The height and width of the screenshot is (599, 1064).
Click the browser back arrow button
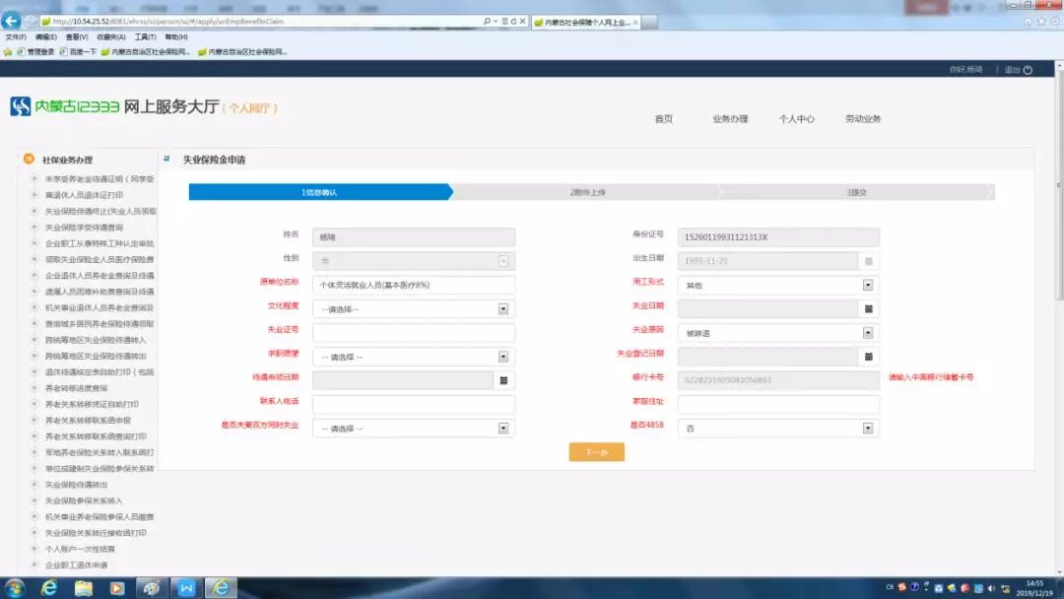point(12,21)
